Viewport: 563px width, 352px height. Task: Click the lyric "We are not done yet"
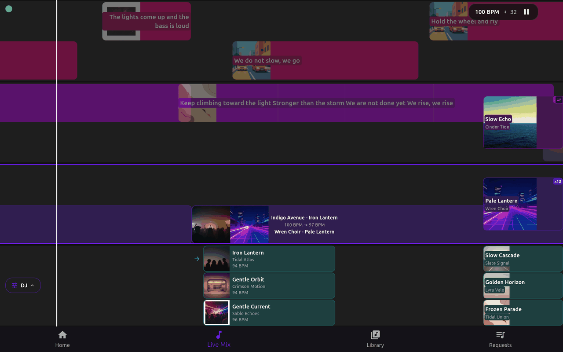376,103
